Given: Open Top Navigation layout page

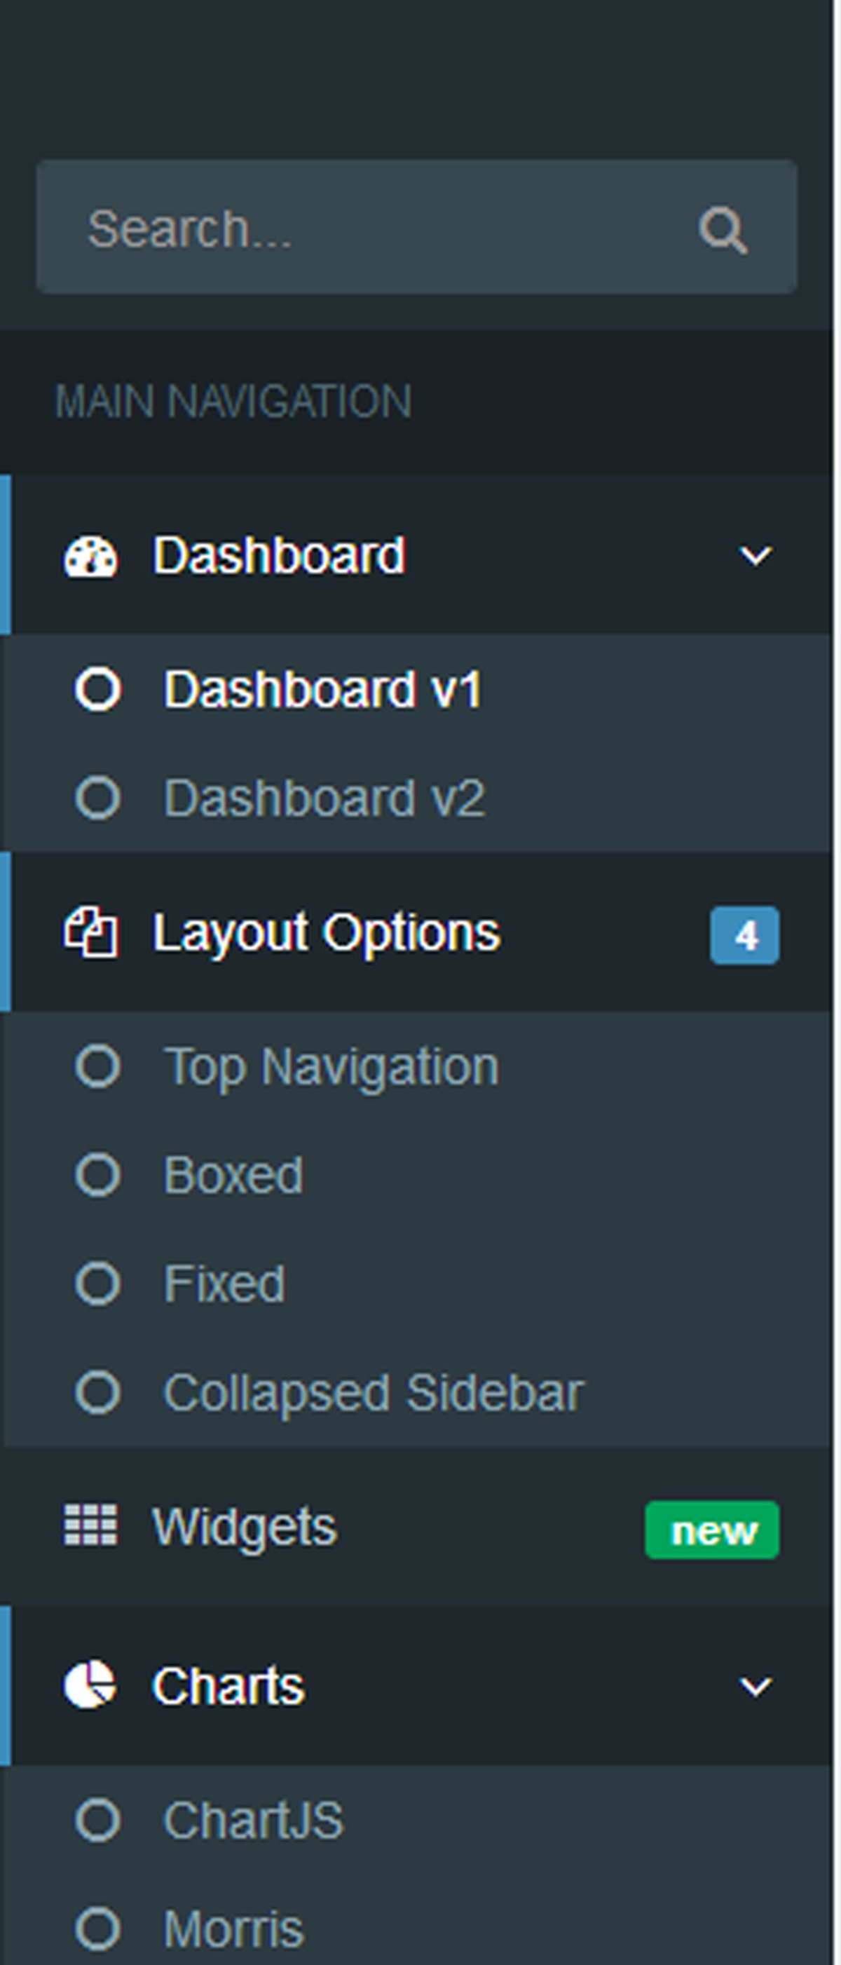Looking at the screenshot, I should click(331, 1066).
